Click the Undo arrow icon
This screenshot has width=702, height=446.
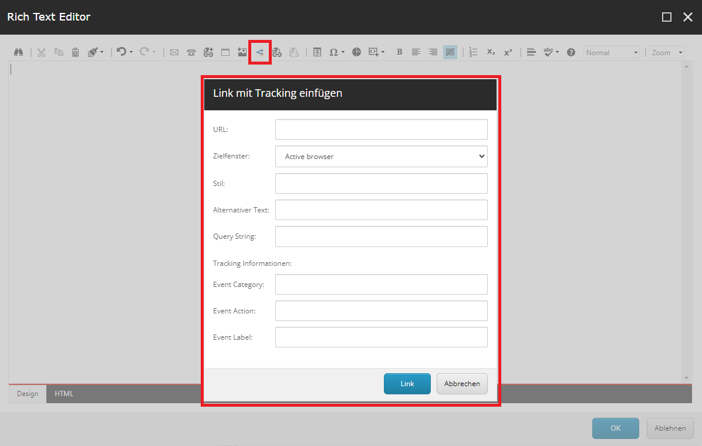(x=121, y=52)
